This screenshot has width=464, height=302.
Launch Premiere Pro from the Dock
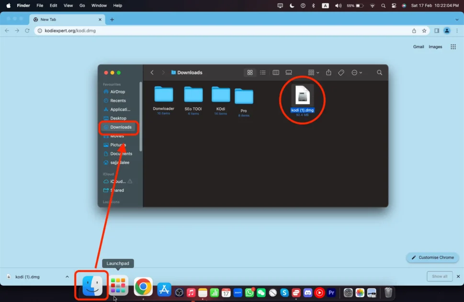tap(331, 292)
